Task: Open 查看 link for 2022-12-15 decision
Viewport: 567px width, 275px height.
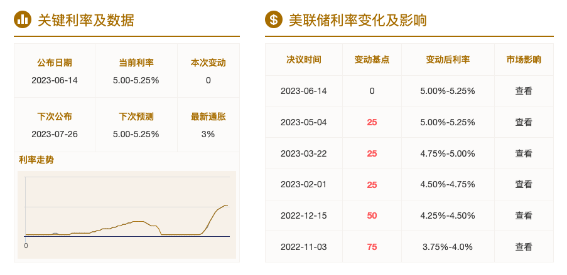Action: (x=524, y=216)
